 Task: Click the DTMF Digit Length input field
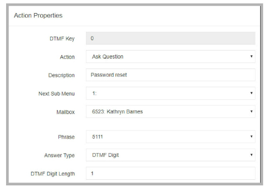pos(170,173)
